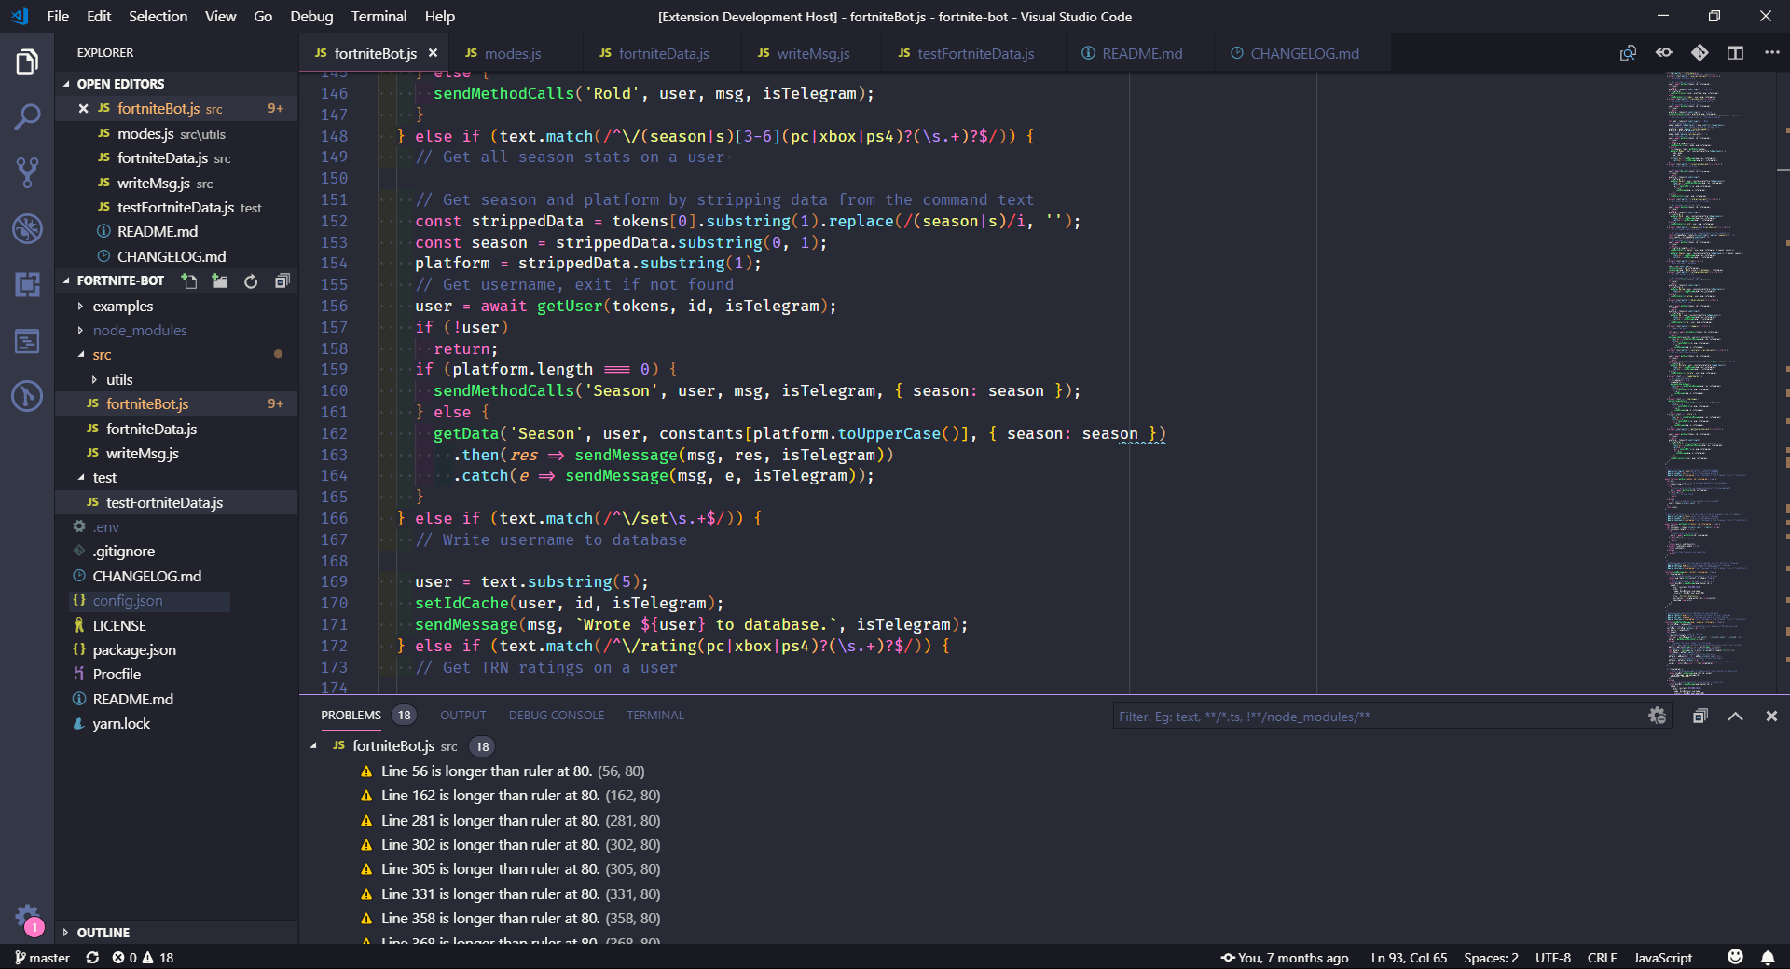Toggle the eye icon in editor toolbar

pos(1663,53)
